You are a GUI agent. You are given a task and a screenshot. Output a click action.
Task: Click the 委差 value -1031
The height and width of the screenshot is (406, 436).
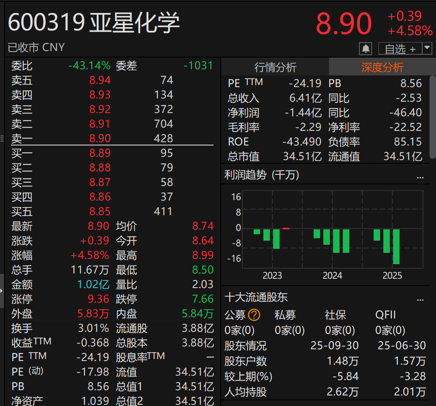click(198, 66)
